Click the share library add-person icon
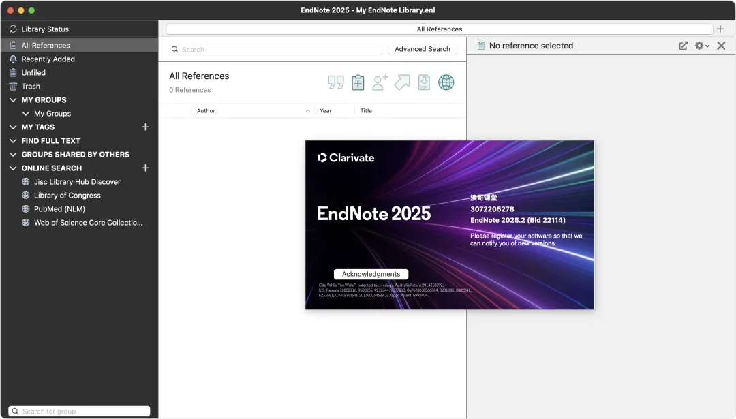The height and width of the screenshot is (419, 736). (380, 82)
